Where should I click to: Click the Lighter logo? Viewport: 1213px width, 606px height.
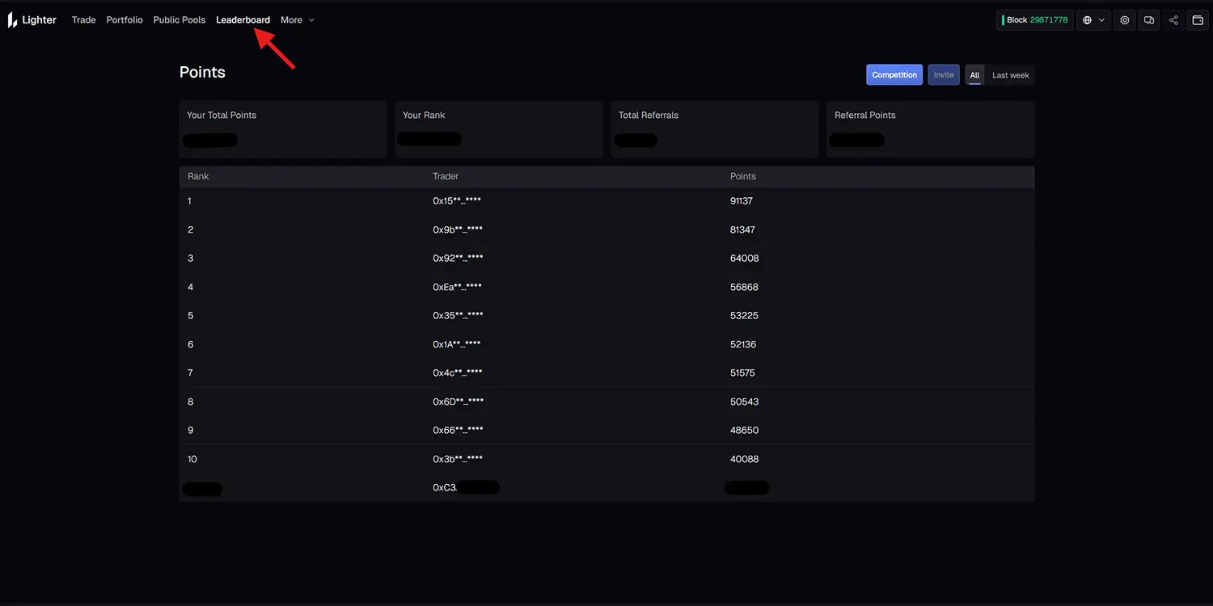pyautogui.click(x=32, y=20)
